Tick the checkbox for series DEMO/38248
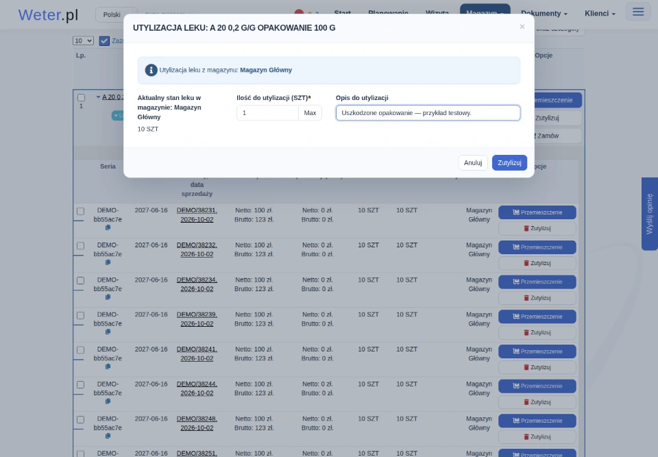658x457 pixels. tap(81, 419)
